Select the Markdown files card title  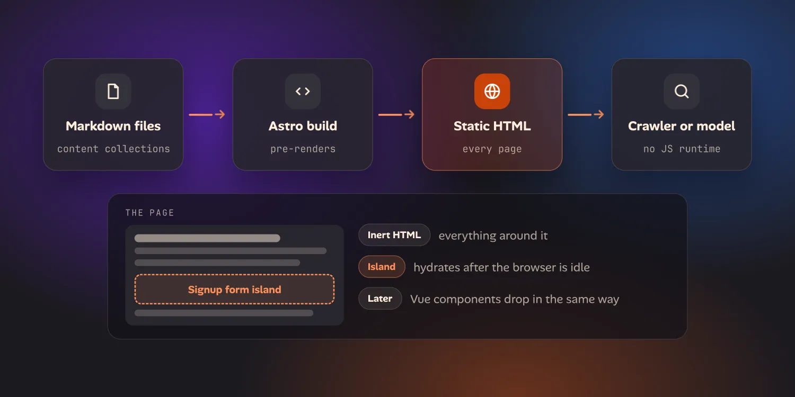[x=113, y=126]
